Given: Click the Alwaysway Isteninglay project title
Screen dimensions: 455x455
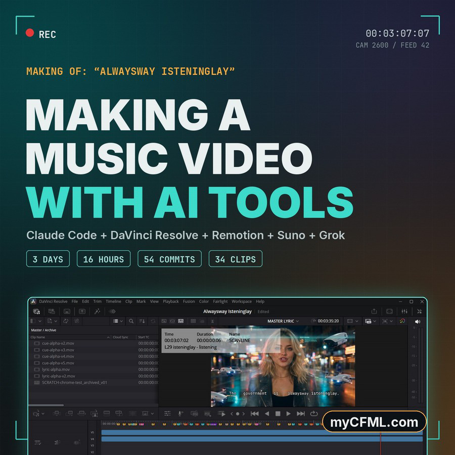Looking at the screenshot, I should coord(227,311).
